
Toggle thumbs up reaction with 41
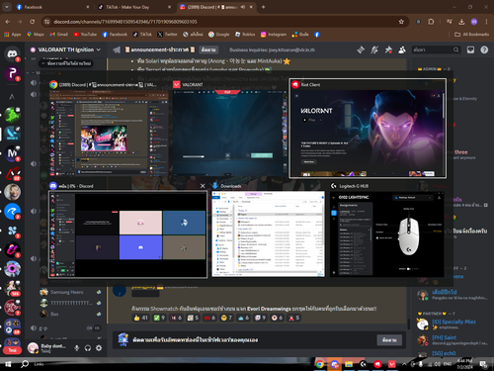tap(140, 318)
